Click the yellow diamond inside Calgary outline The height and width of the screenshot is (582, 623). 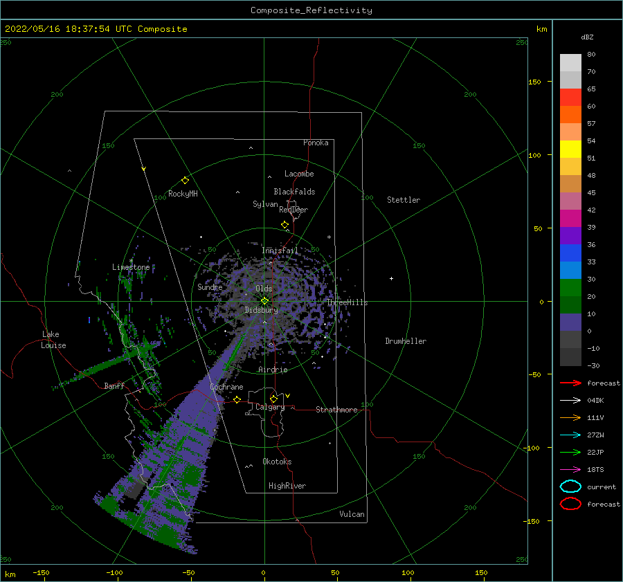(x=273, y=399)
